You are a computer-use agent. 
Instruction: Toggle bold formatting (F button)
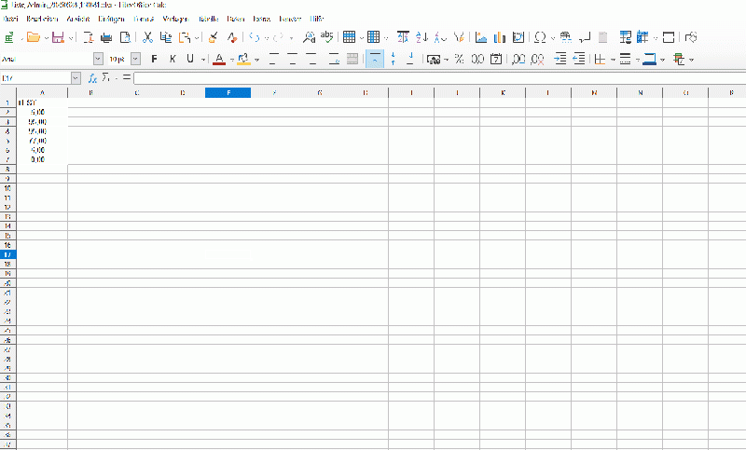(155, 59)
